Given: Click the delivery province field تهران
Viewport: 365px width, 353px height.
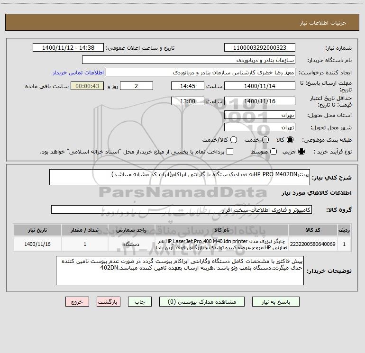Looking at the screenshot, I should 260,115.
